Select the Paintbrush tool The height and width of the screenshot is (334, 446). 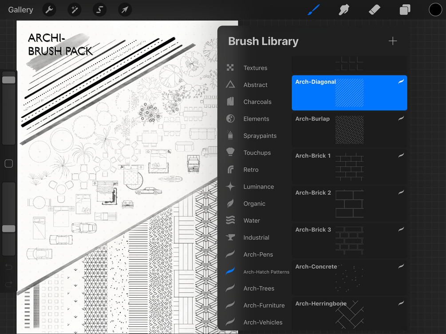coord(314,10)
